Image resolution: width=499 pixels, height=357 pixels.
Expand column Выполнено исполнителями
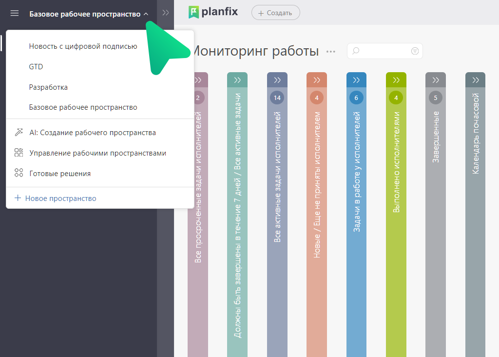click(396, 80)
